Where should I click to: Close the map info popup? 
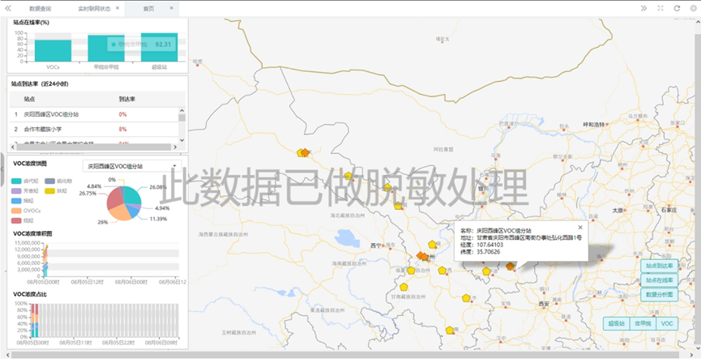coord(579,228)
